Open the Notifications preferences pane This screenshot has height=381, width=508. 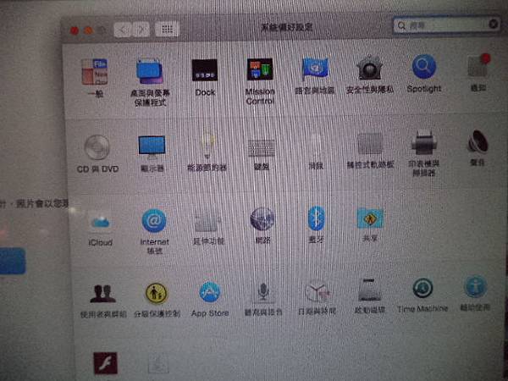click(x=478, y=65)
